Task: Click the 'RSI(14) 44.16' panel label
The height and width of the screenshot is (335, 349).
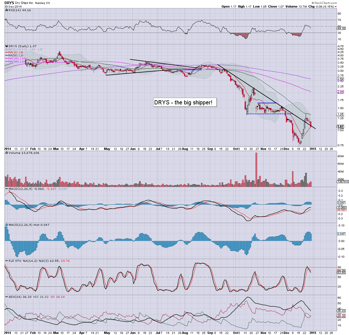Action: [x=20, y=10]
